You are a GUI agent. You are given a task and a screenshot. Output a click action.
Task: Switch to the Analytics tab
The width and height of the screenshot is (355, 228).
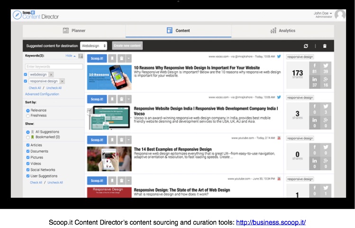283,31
